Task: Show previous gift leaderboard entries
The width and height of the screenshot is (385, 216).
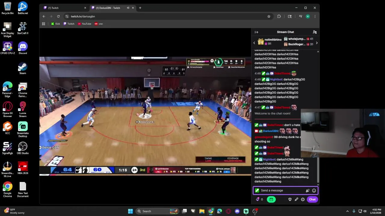Action: [254, 43]
